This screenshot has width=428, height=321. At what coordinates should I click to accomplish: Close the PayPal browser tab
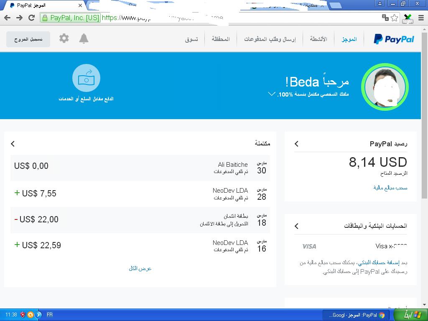[80, 5]
